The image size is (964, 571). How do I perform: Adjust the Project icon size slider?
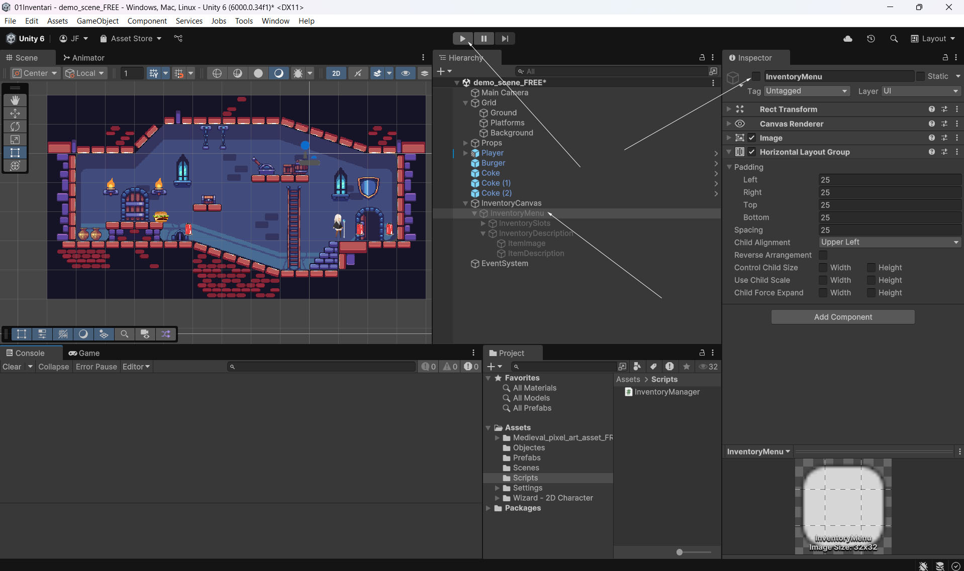click(680, 552)
